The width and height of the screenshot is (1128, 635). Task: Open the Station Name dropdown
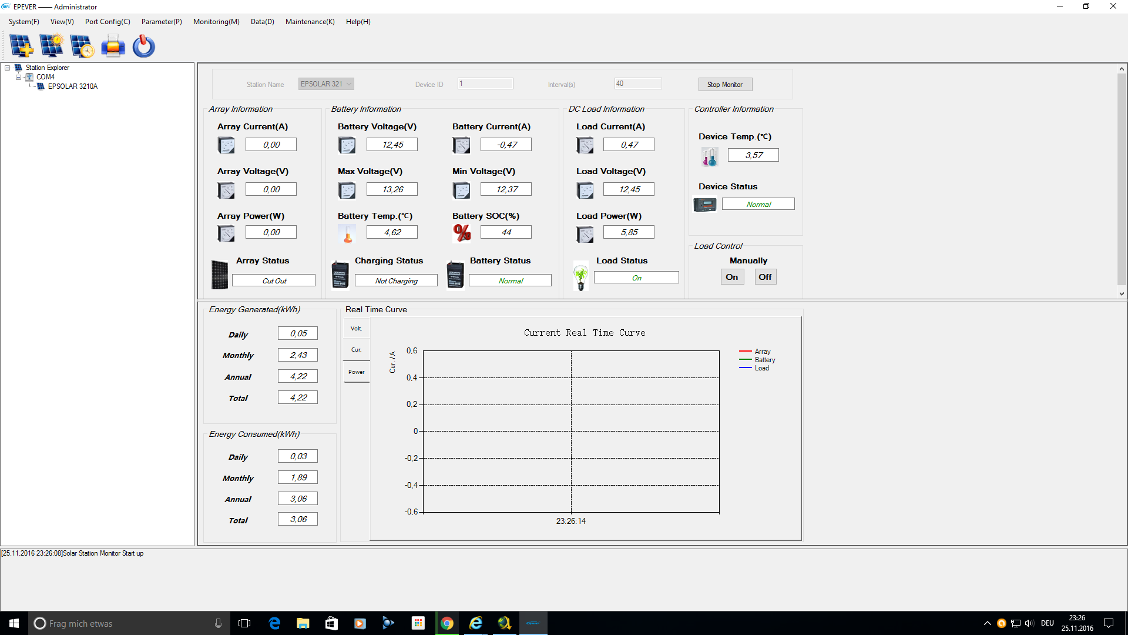tap(349, 84)
